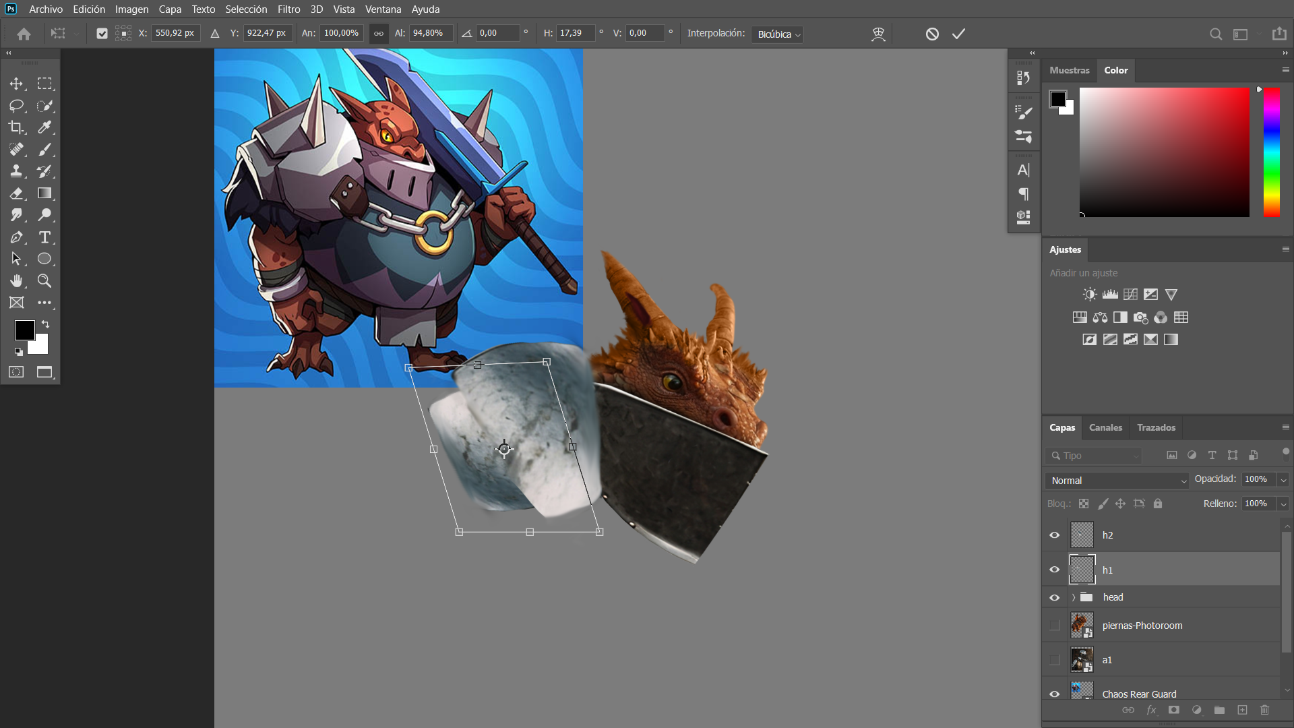Delete layer using the trash icon

point(1264,710)
